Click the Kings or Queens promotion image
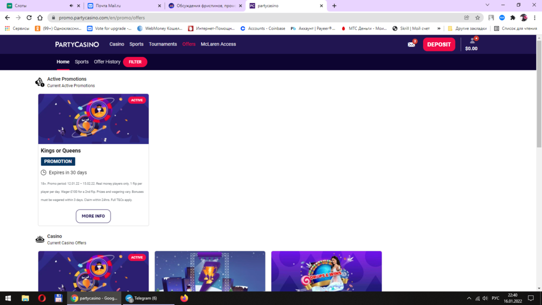The image size is (542, 305). (93, 119)
